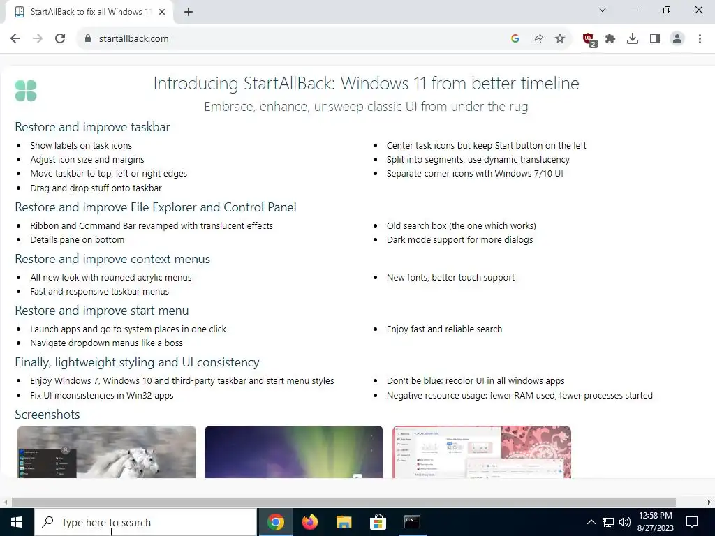Click the Restore and improve context menus heading
The image size is (715, 536).
click(x=112, y=259)
